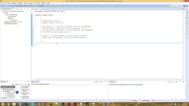Click the Debug toolbar icon

pos(13,6)
